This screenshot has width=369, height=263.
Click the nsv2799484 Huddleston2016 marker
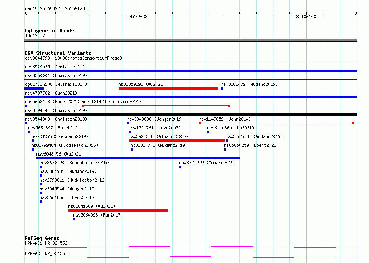32,149
